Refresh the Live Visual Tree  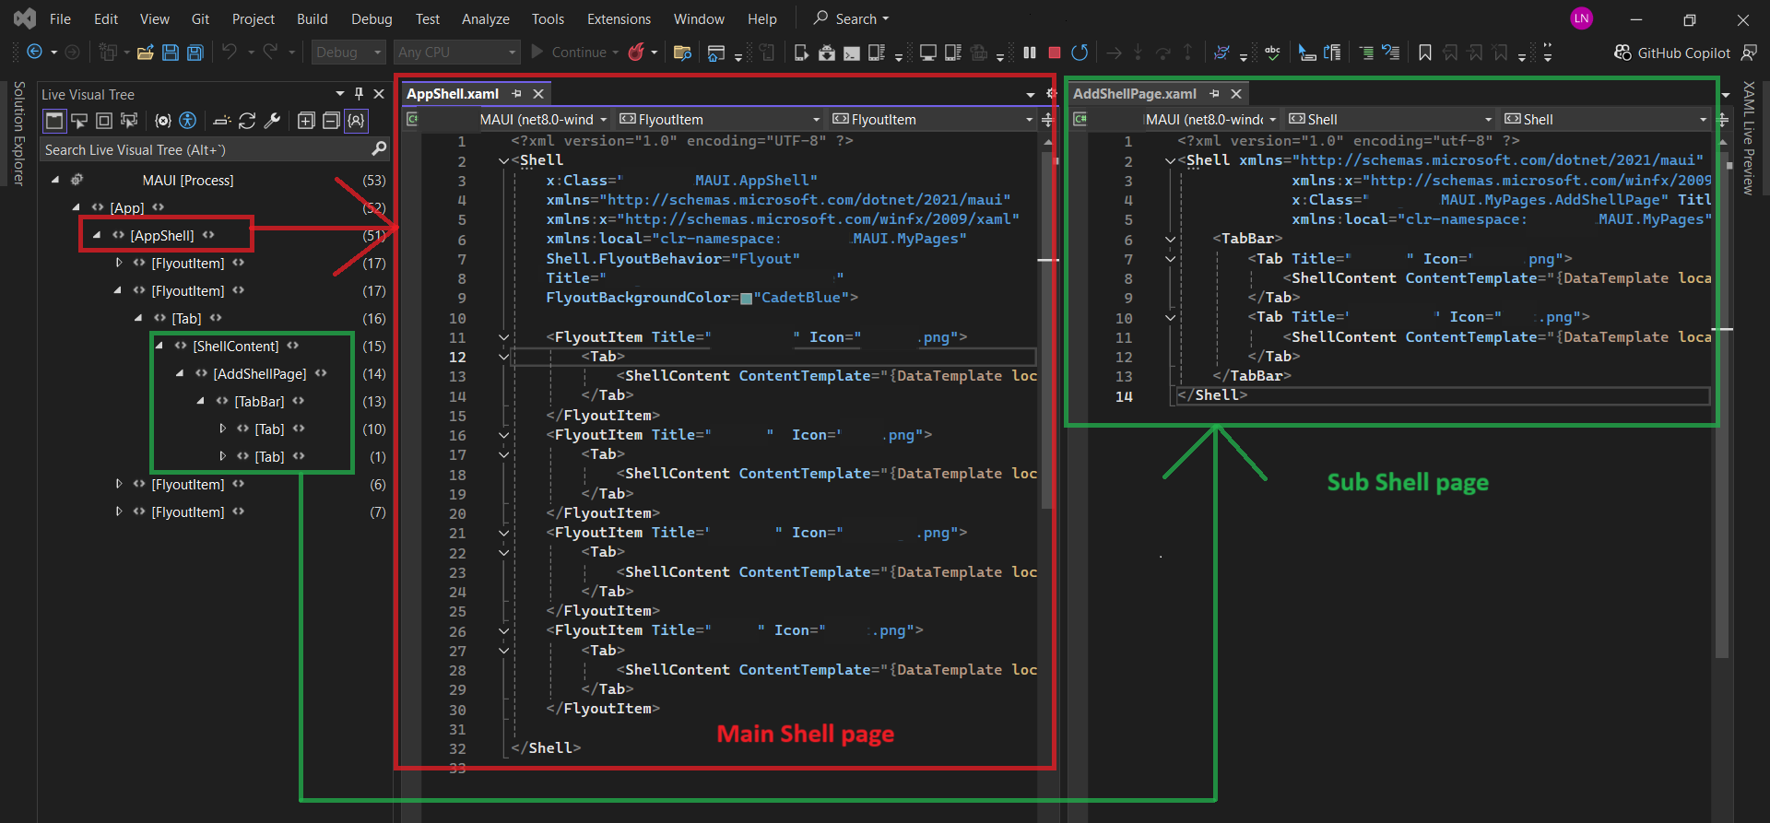pos(247,121)
